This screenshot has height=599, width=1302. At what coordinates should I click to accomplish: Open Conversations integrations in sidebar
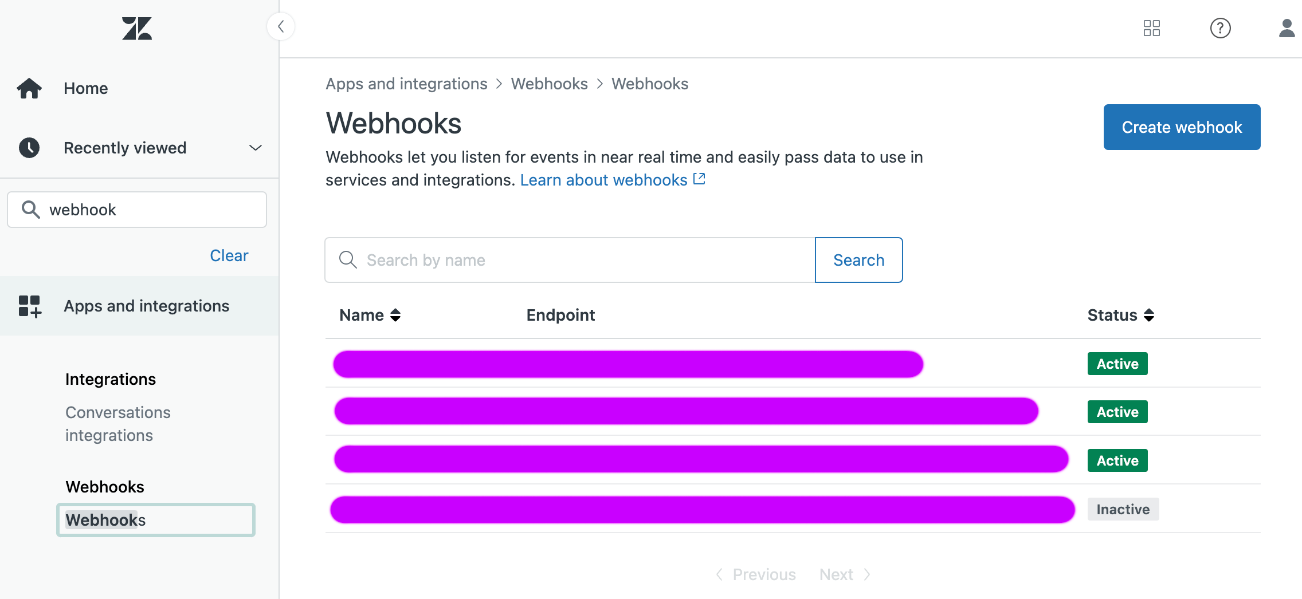click(117, 424)
